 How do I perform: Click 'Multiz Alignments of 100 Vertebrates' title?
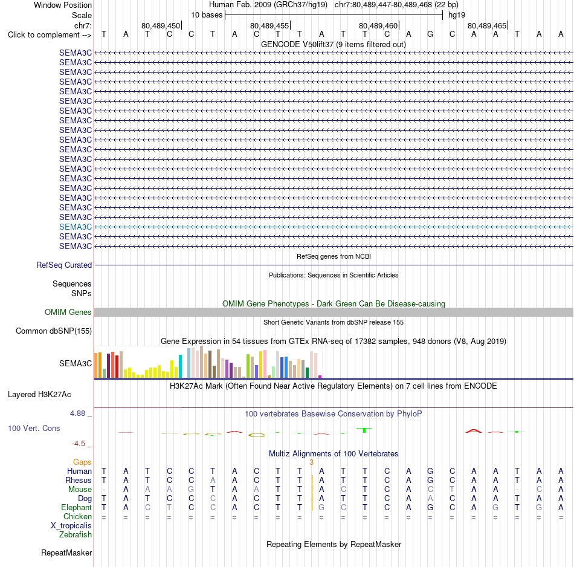334,454
